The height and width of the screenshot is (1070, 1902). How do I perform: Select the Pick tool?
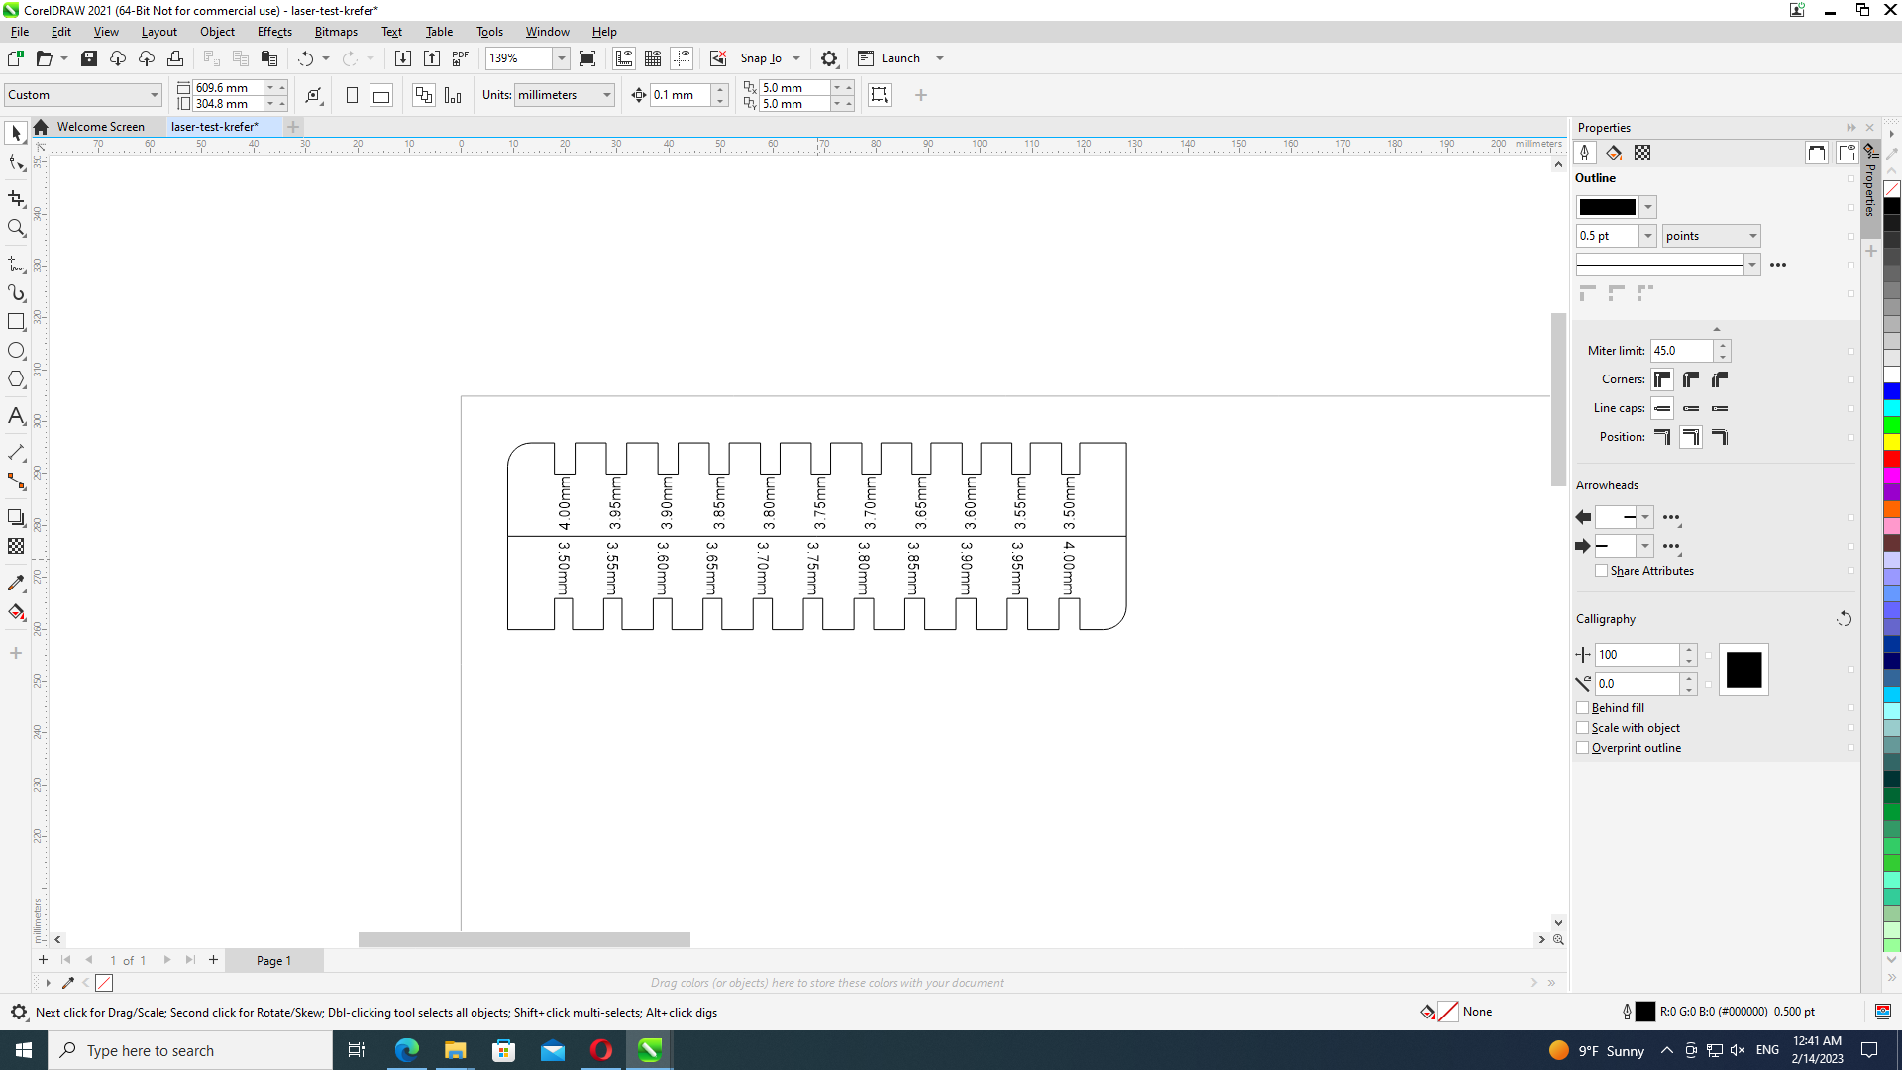click(15, 132)
